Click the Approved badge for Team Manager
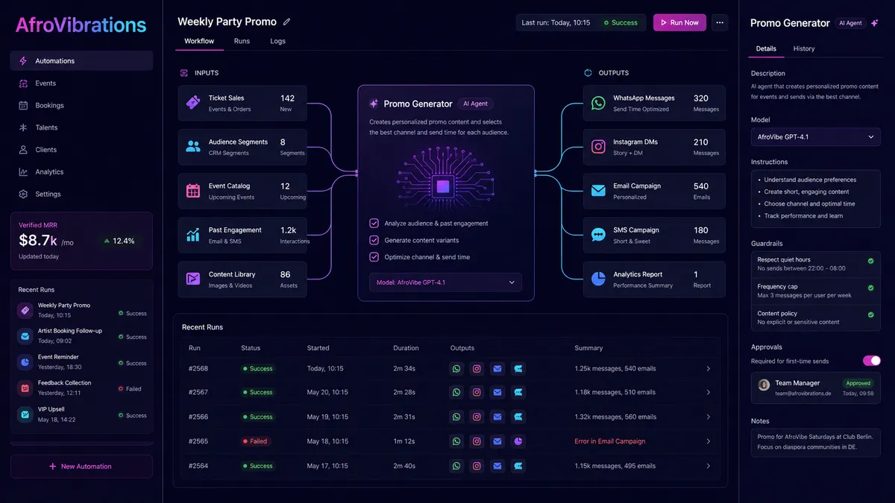 click(x=858, y=383)
